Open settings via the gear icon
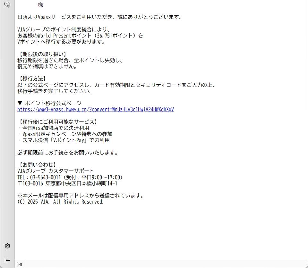Viewport: 308px width, 268px height. [x=7, y=246]
